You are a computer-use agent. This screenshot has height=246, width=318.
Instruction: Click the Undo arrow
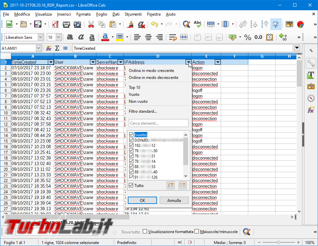click(x=154, y=24)
